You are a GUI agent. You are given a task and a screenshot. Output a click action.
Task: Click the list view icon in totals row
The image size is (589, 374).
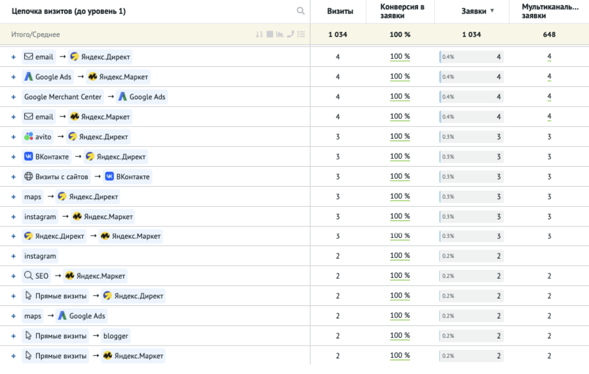coord(301,34)
